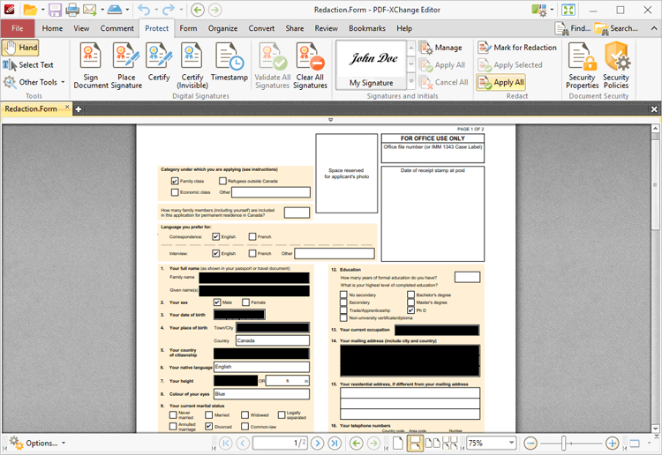Viewport: 662px width, 455px height.
Task: Select Place Signature tool
Action: point(126,65)
